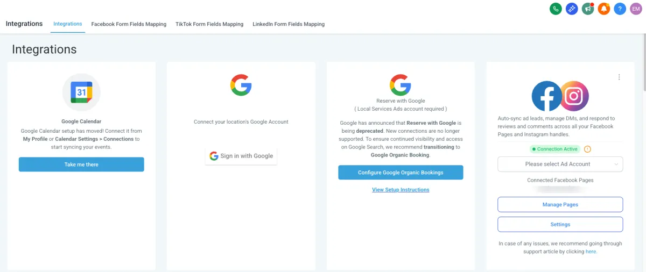Open the three-dot menu on Facebook card
The height and width of the screenshot is (272, 646).
click(619, 77)
